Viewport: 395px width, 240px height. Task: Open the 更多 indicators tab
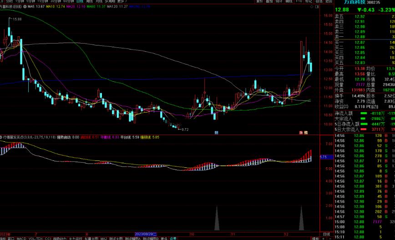coord(164,239)
